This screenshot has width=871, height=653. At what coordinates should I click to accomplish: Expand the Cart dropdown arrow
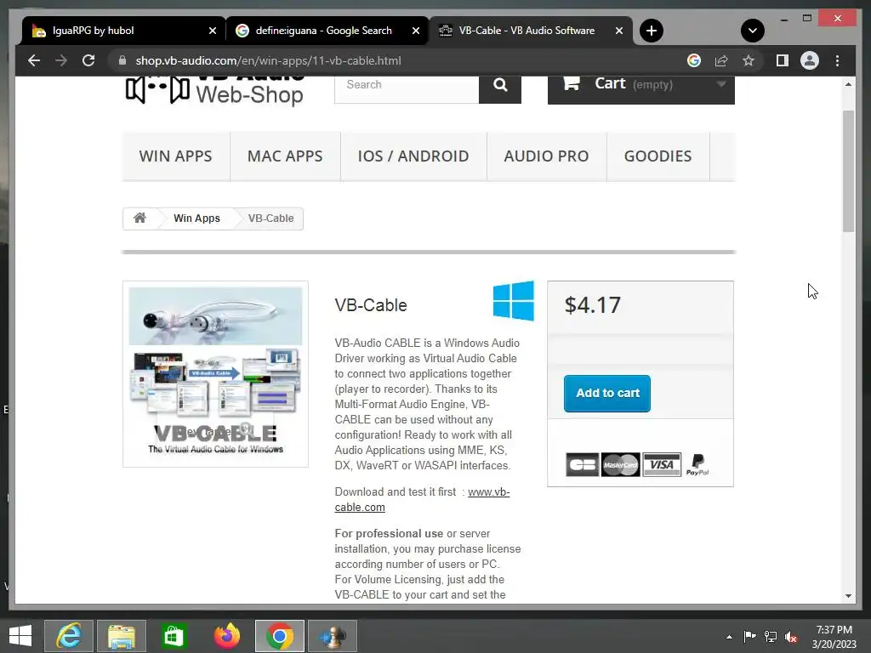tap(721, 84)
